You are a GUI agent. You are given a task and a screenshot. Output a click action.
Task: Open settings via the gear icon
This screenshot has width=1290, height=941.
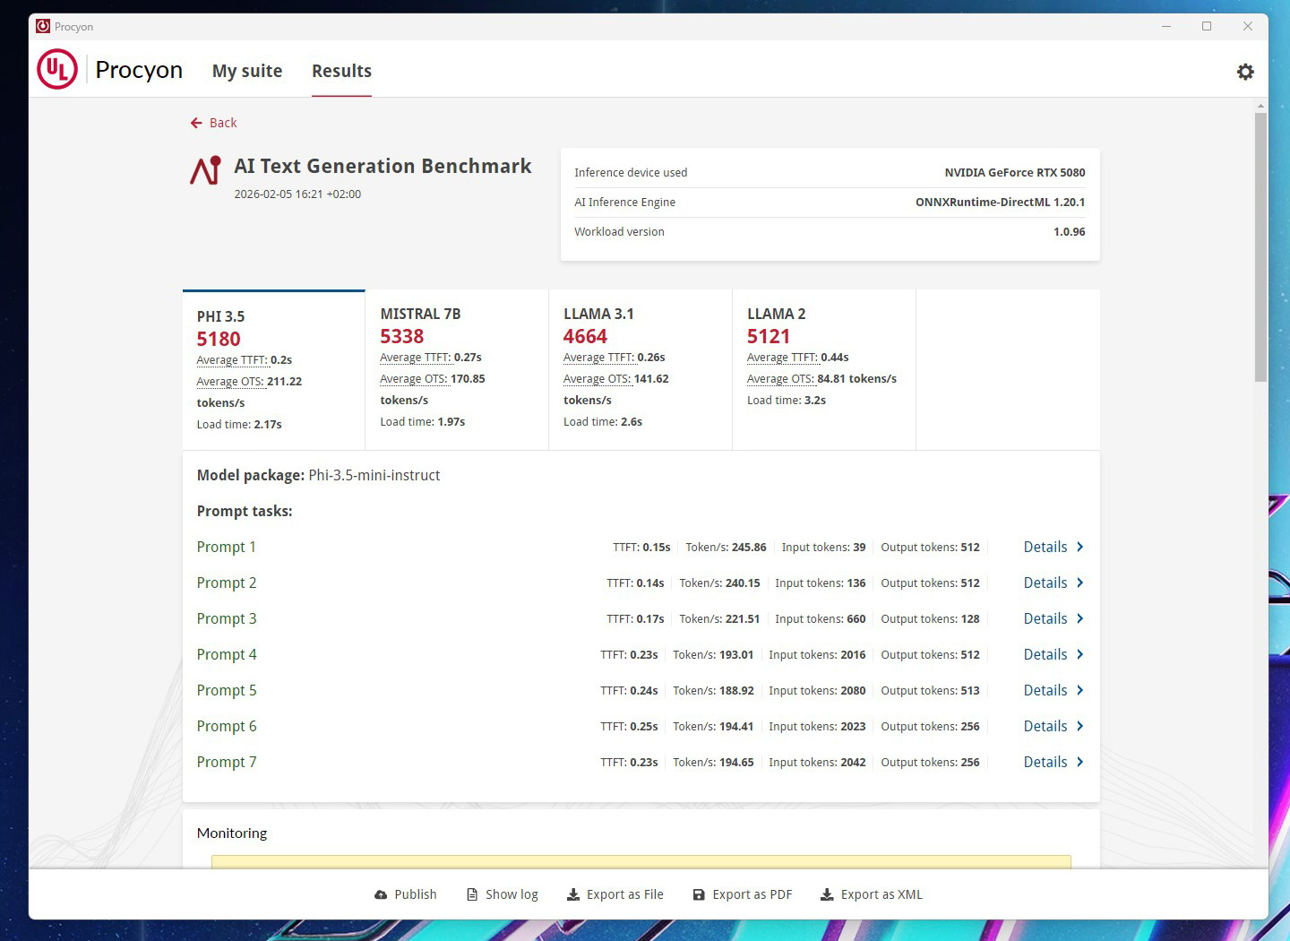pyautogui.click(x=1245, y=72)
